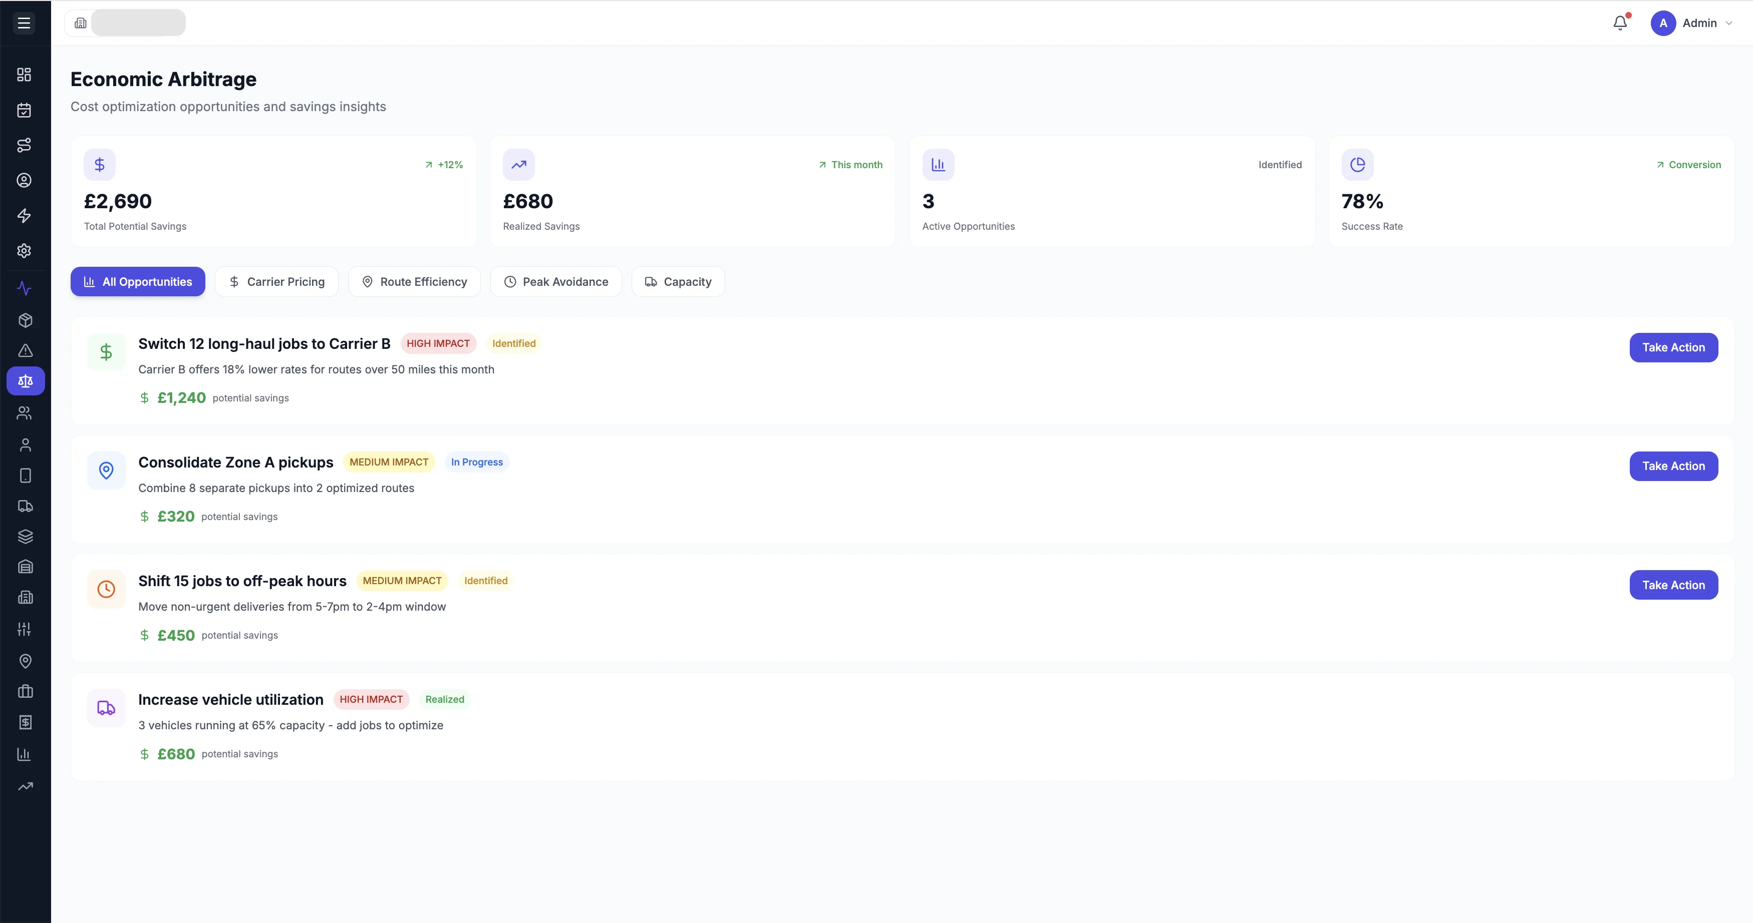
Task: Select the Capacity filter option
Action: coord(677,281)
